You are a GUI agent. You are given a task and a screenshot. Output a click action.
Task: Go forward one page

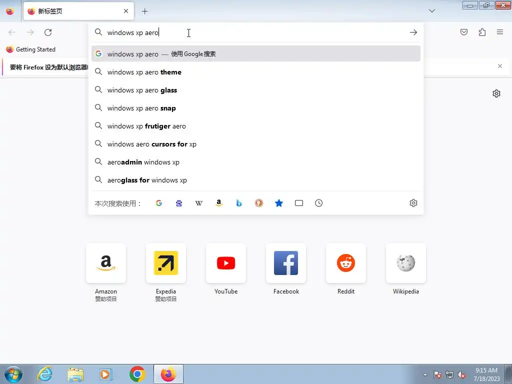tap(30, 32)
